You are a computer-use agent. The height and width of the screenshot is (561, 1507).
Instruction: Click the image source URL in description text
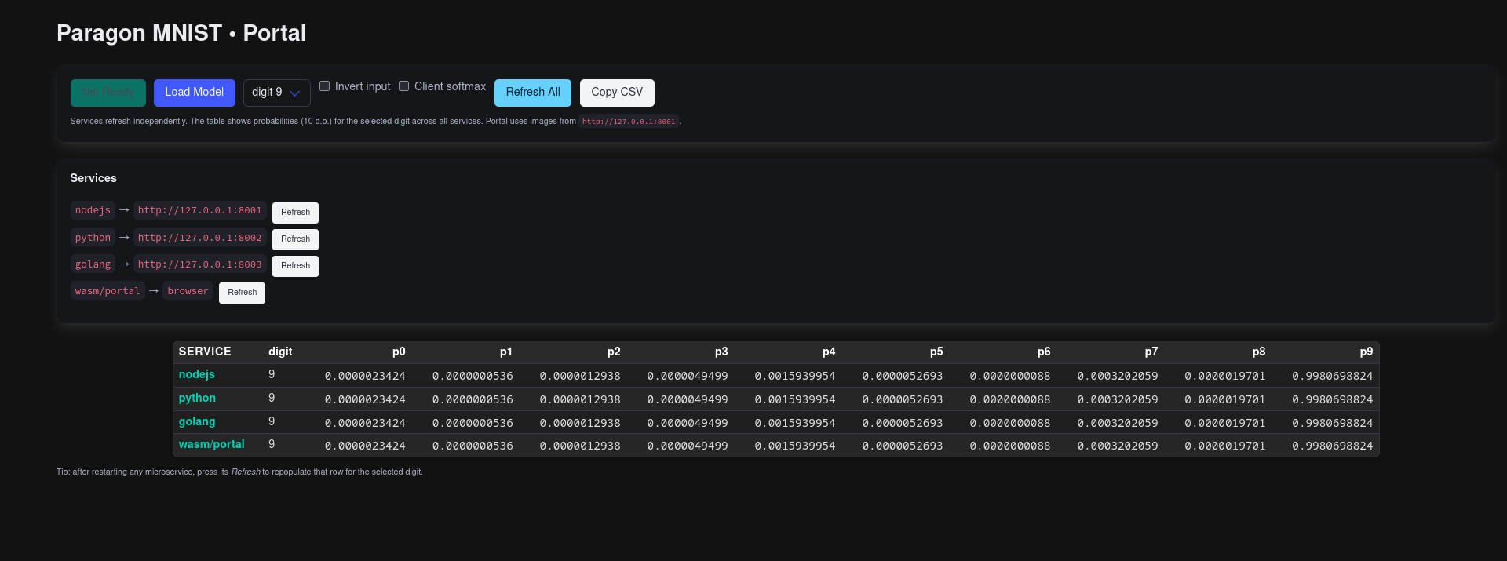(629, 122)
